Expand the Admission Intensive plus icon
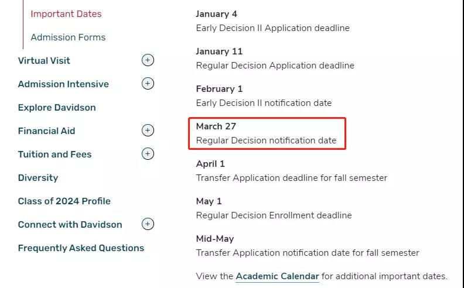The width and height of the screenshot is (464, 288). coord(148,84)
